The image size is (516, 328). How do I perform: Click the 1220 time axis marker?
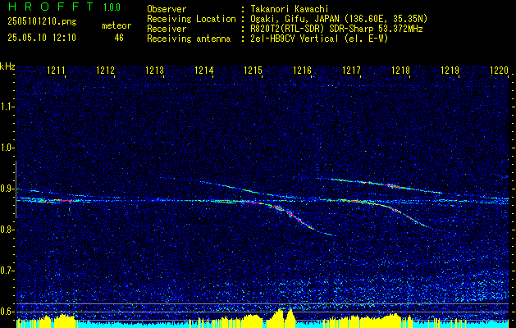pos(500,70)
